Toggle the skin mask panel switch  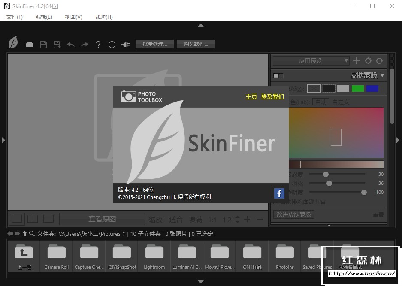coord(278,75)
